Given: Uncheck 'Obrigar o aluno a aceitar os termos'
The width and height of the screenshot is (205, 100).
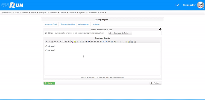Looking at the screenshot, I should (x=46, y=33).
